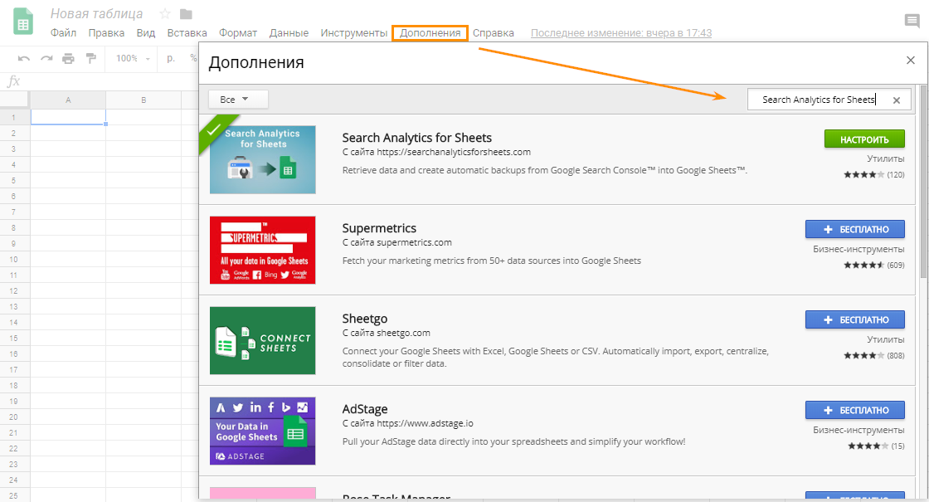Select row 12 header
929x502 pixels.
coord(13,291)
